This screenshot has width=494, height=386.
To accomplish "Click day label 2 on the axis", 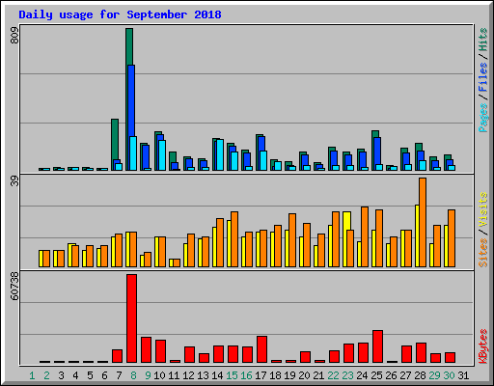I will [x=46, y=375].
